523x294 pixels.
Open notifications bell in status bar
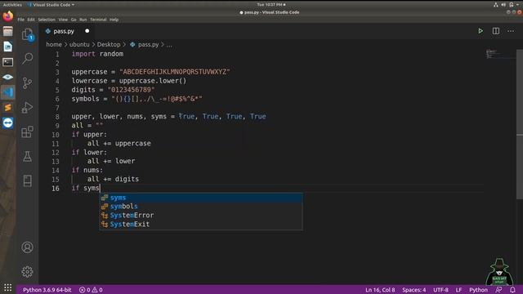coord(512,290)
